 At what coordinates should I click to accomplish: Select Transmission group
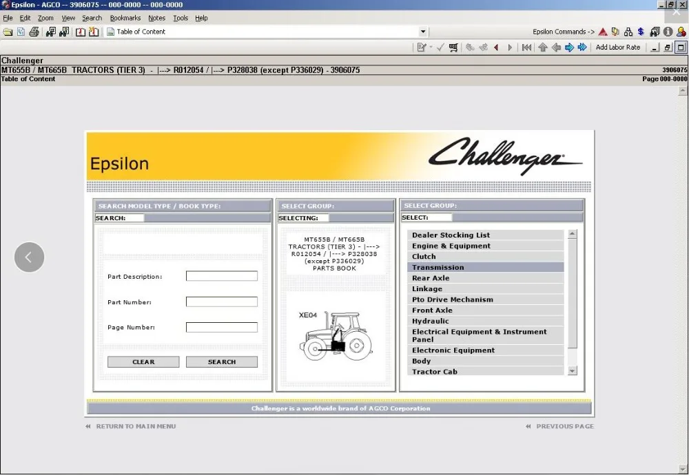(486, 267)
